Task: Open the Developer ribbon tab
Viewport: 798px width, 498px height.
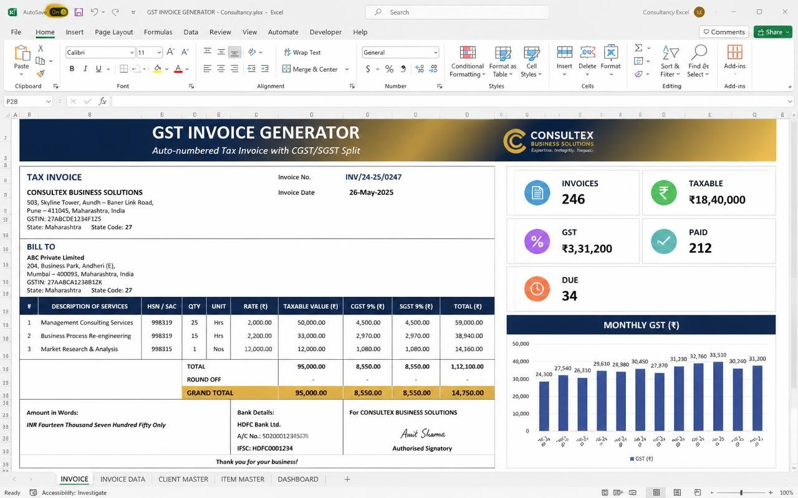Action: click(325, 32)
